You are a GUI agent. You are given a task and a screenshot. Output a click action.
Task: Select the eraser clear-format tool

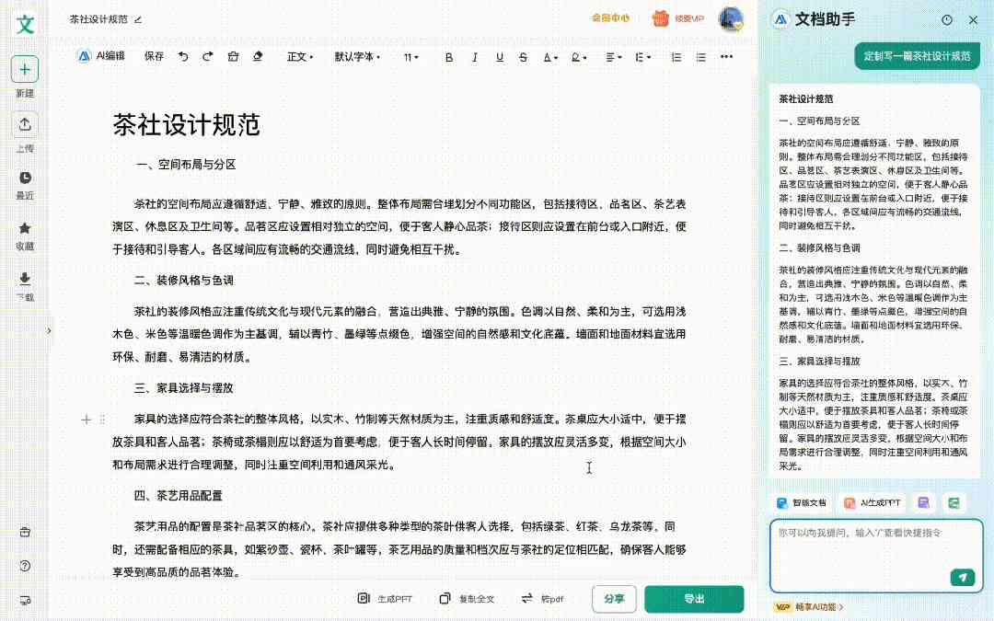tap(258, 57)
